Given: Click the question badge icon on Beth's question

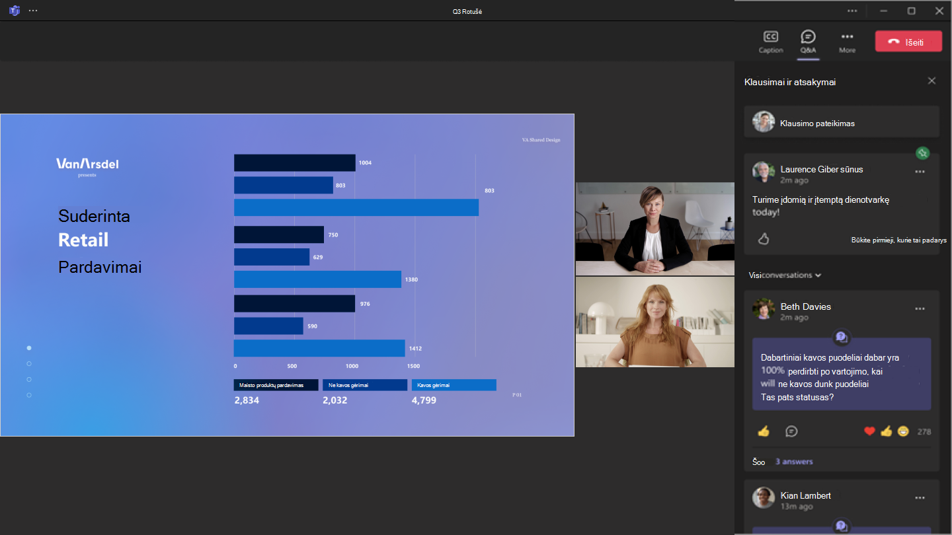Looking at the screenshot, I should coord(841,337).
